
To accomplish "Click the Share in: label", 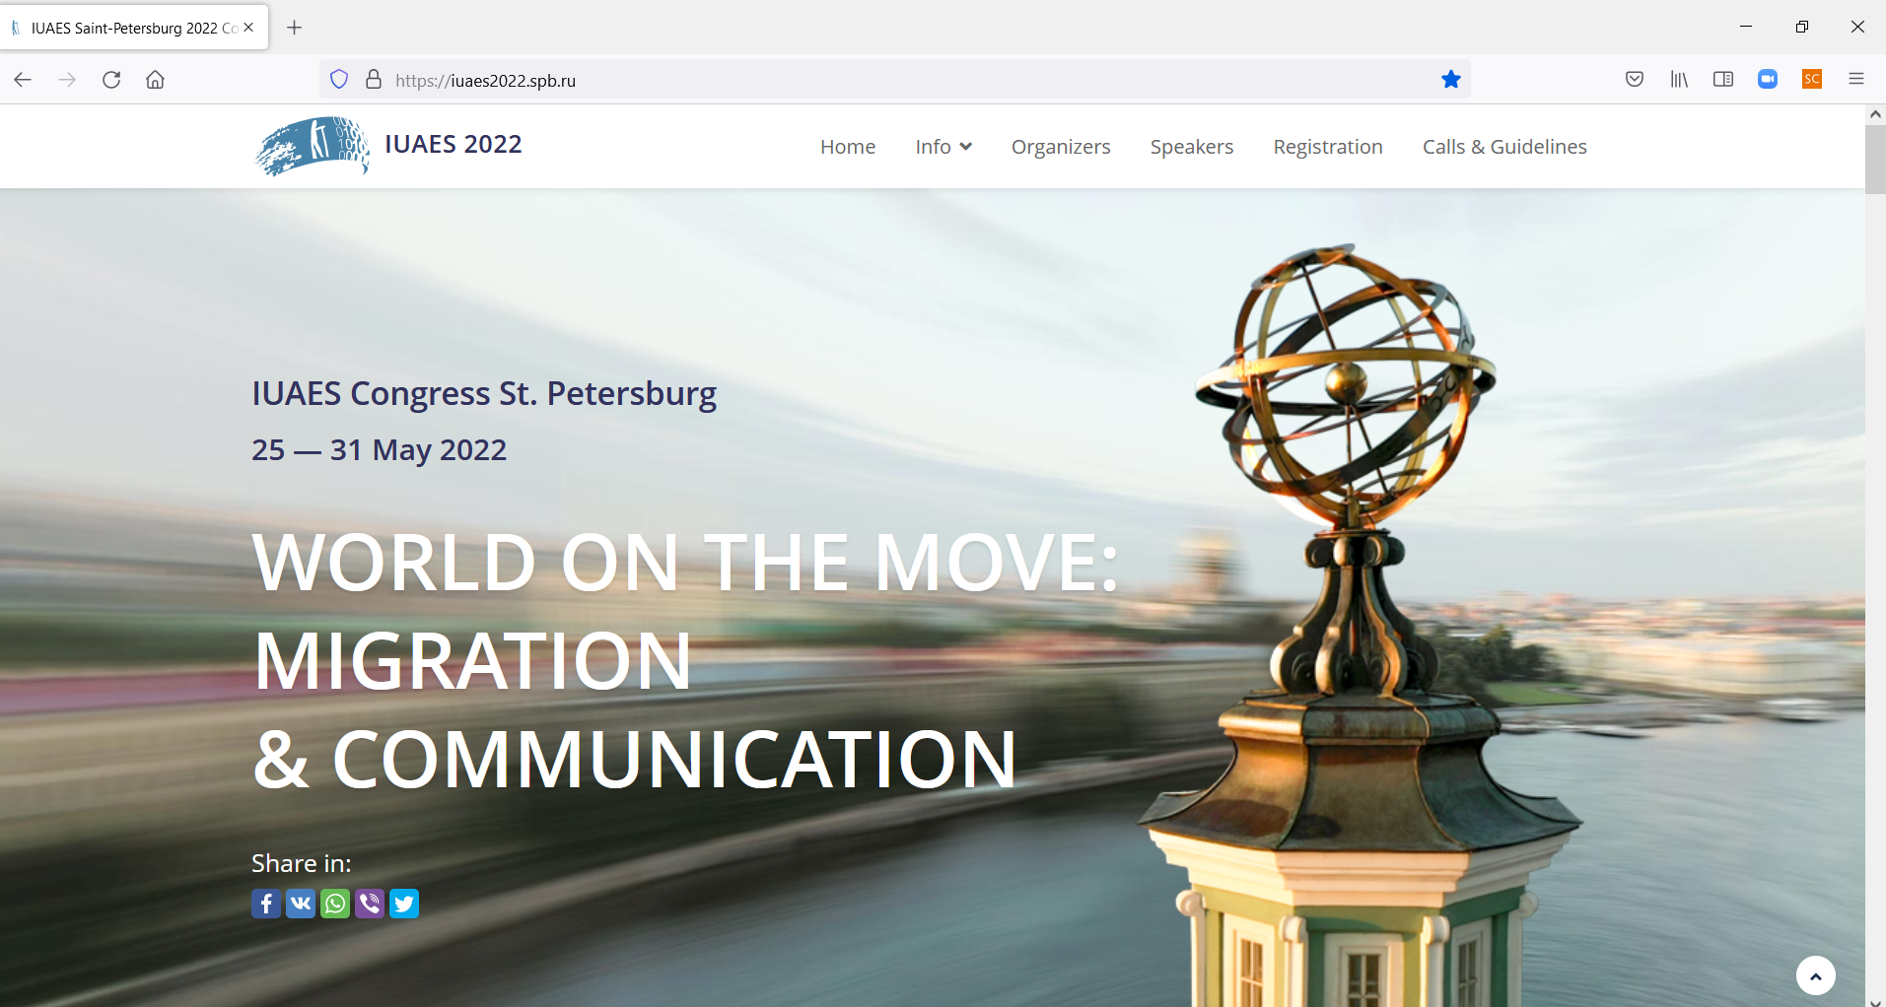I will [302, 863].
